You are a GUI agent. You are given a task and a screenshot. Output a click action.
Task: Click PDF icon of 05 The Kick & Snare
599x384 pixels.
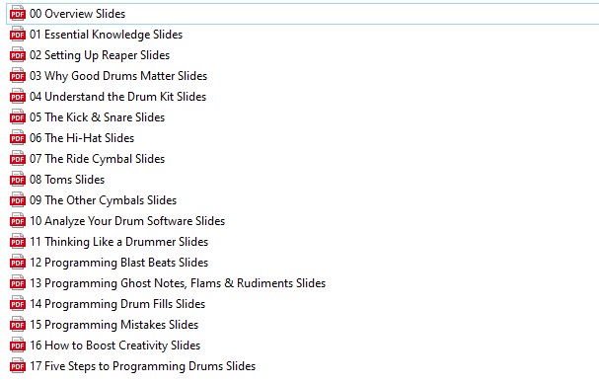pyautogui.click(x=18, y=116)
